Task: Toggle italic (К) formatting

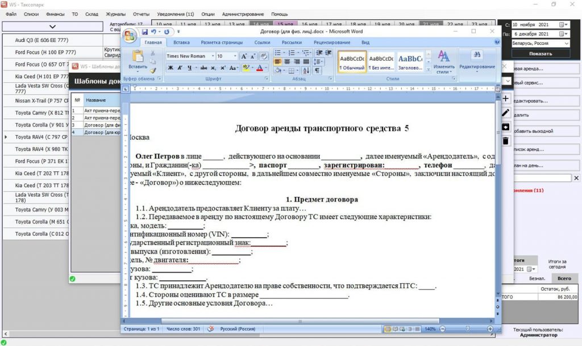Action: point(180,68)
